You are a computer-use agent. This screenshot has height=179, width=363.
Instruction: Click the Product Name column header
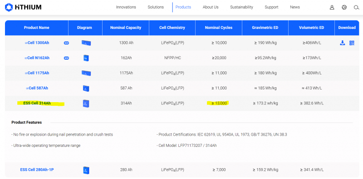[x=37, y=28]
